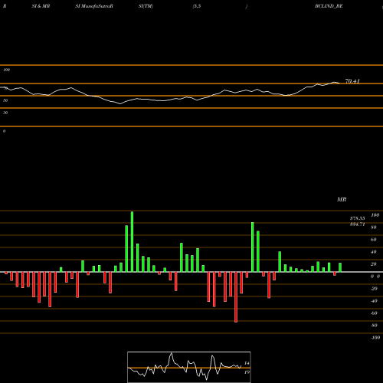Screen dimensions: 383x383
Task: Click the 50 level label in RSI panel
Action: (5, 100)
